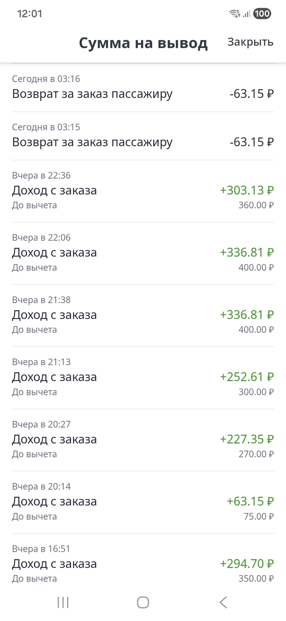The image size is (286, 621).
Task: Tap the cellular signal bars icon
Action: [x=246, y=14]
